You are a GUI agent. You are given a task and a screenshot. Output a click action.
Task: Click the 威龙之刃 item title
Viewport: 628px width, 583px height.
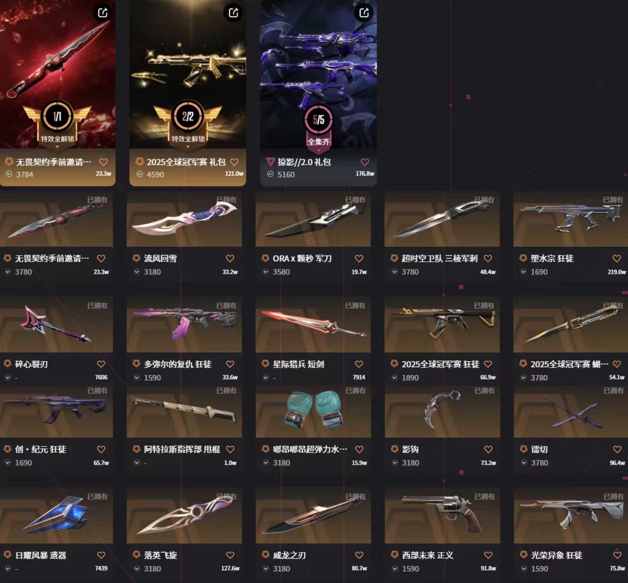point(289,555)
